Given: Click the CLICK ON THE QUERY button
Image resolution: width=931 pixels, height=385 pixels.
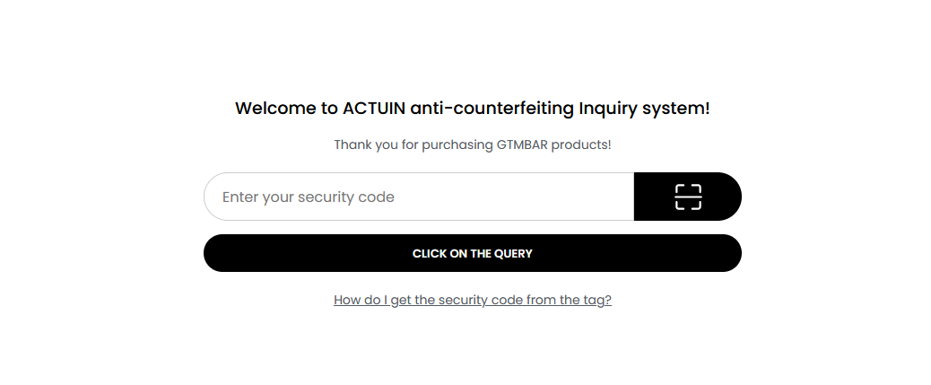Looking at the screenshot, I should click(473, 253).
